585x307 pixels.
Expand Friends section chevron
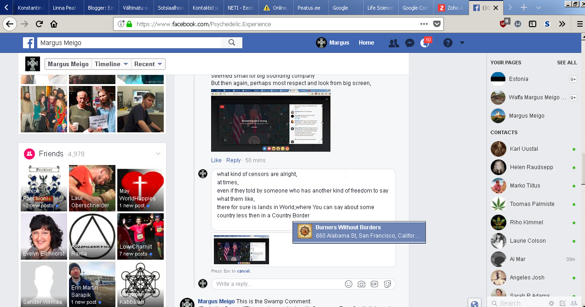pos(158,153)
